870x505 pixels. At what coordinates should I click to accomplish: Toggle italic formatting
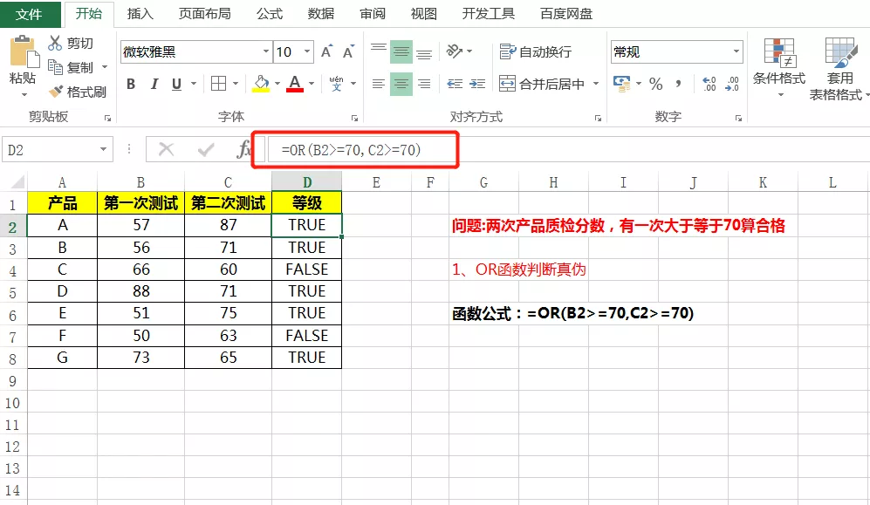tap(154, 84)
